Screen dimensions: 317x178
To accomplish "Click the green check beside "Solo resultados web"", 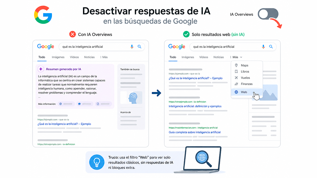I will click(186, 34).
